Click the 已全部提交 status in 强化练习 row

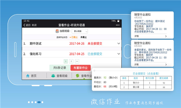coord(95,54)
